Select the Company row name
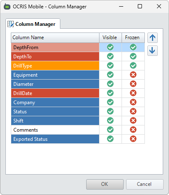 55,102
